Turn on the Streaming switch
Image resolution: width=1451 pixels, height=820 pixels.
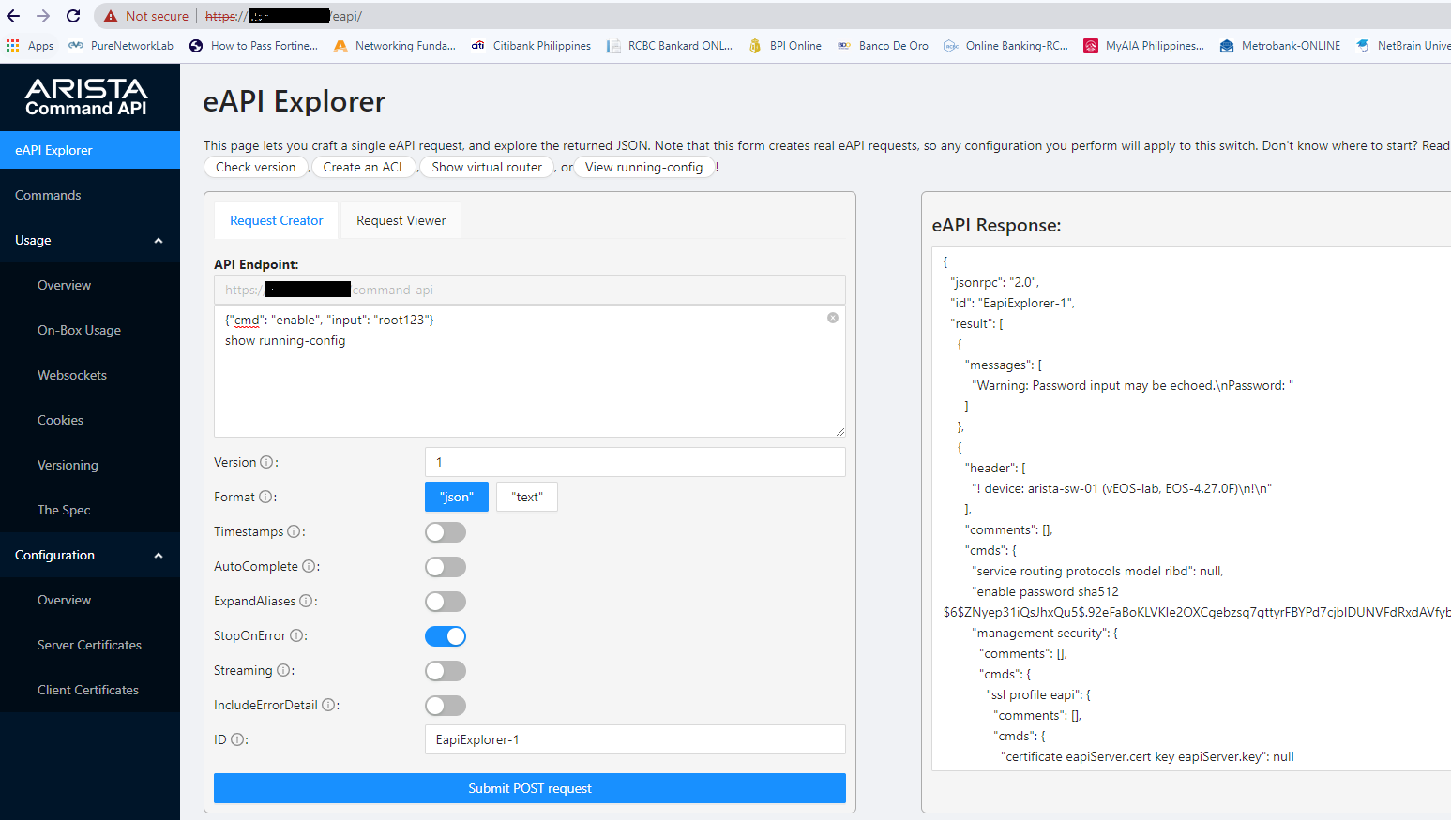pyautogui.click(x=446, y=671)
